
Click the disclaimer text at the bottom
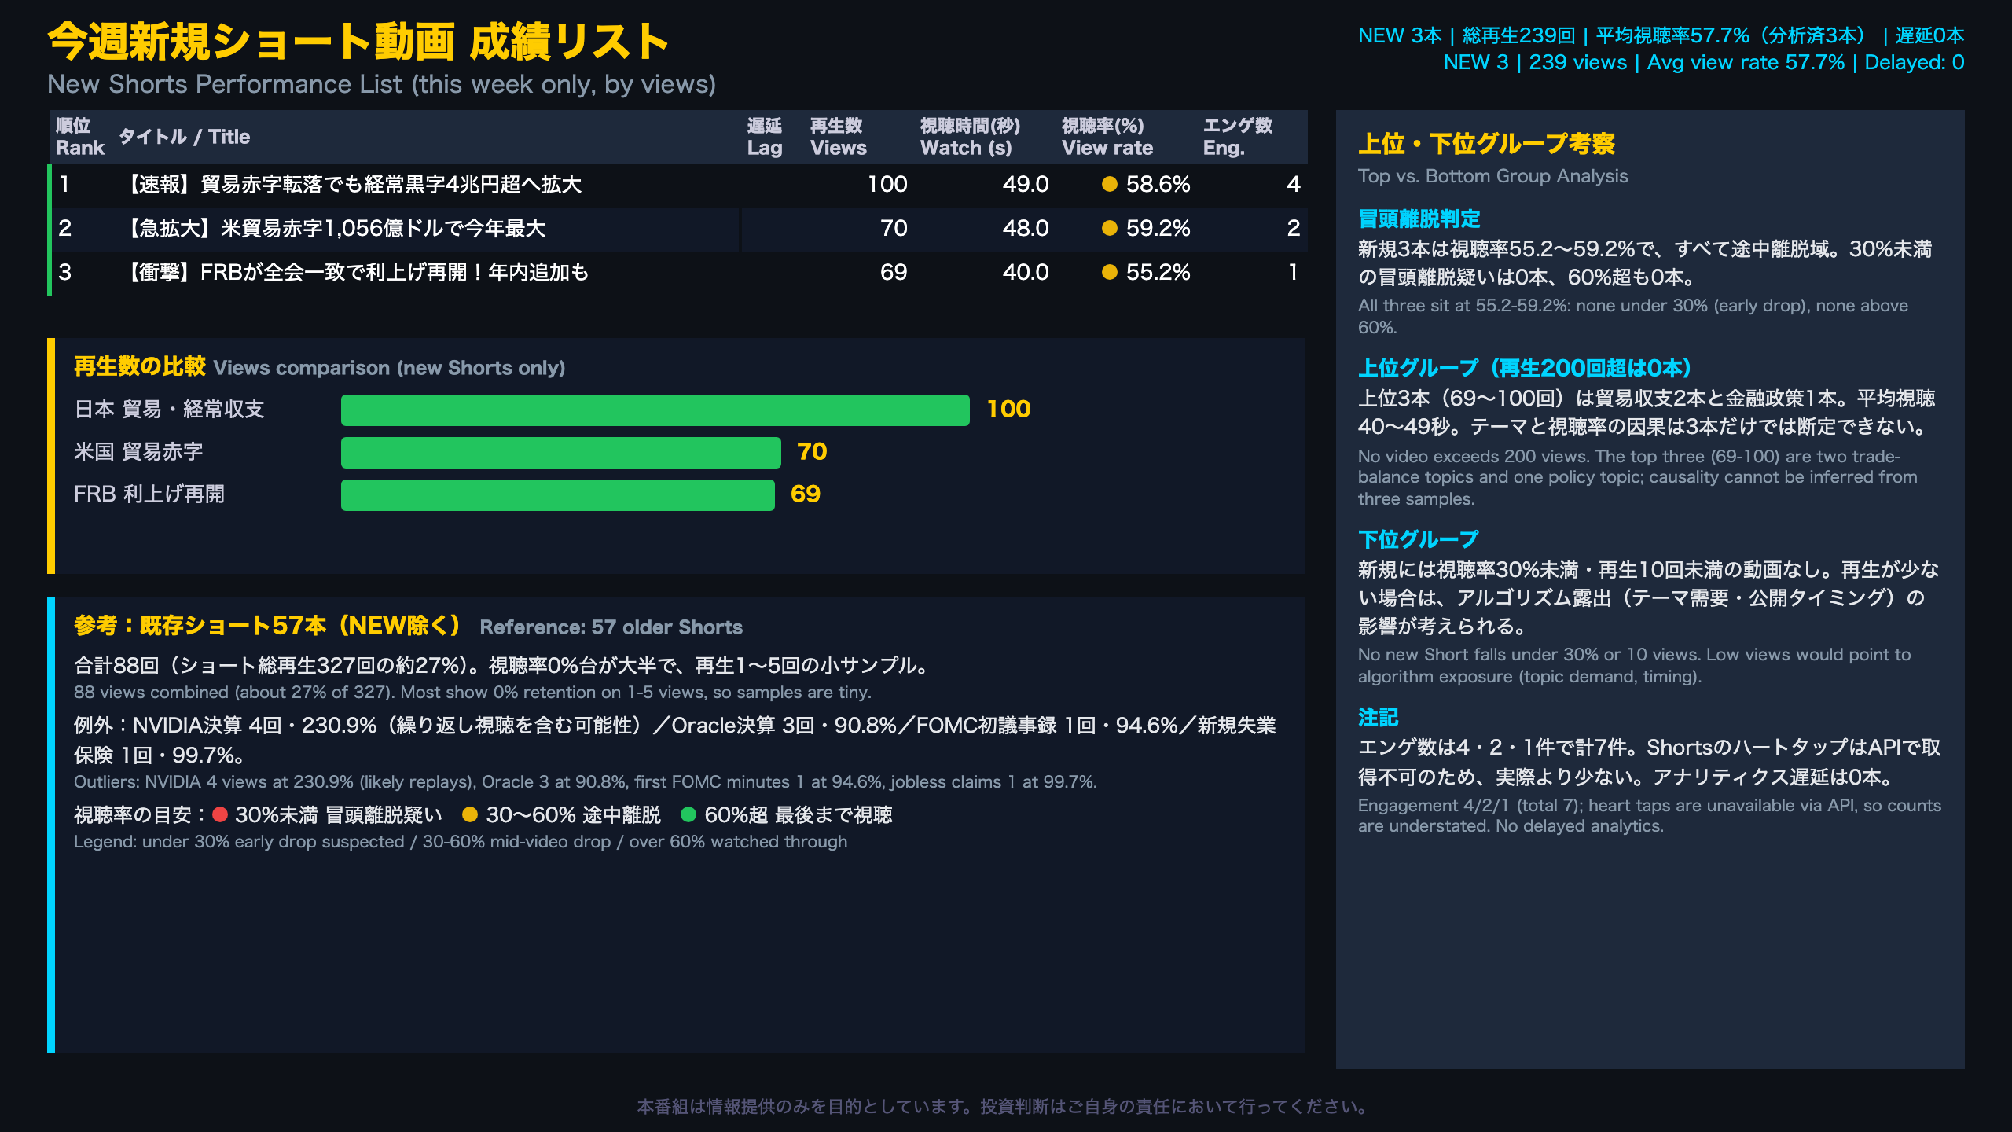point(1004,1106)
